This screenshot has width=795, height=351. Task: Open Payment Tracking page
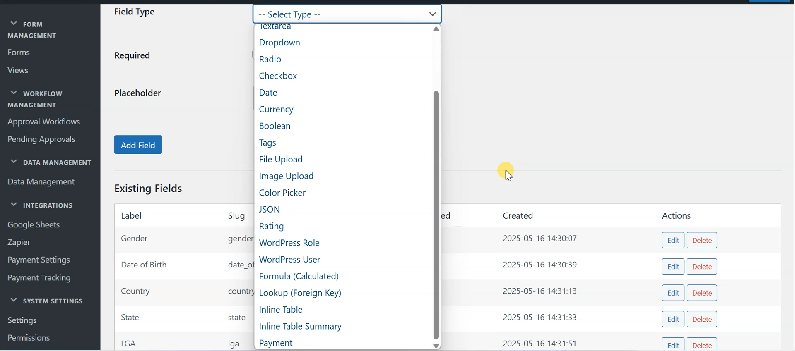coord(39,278)
